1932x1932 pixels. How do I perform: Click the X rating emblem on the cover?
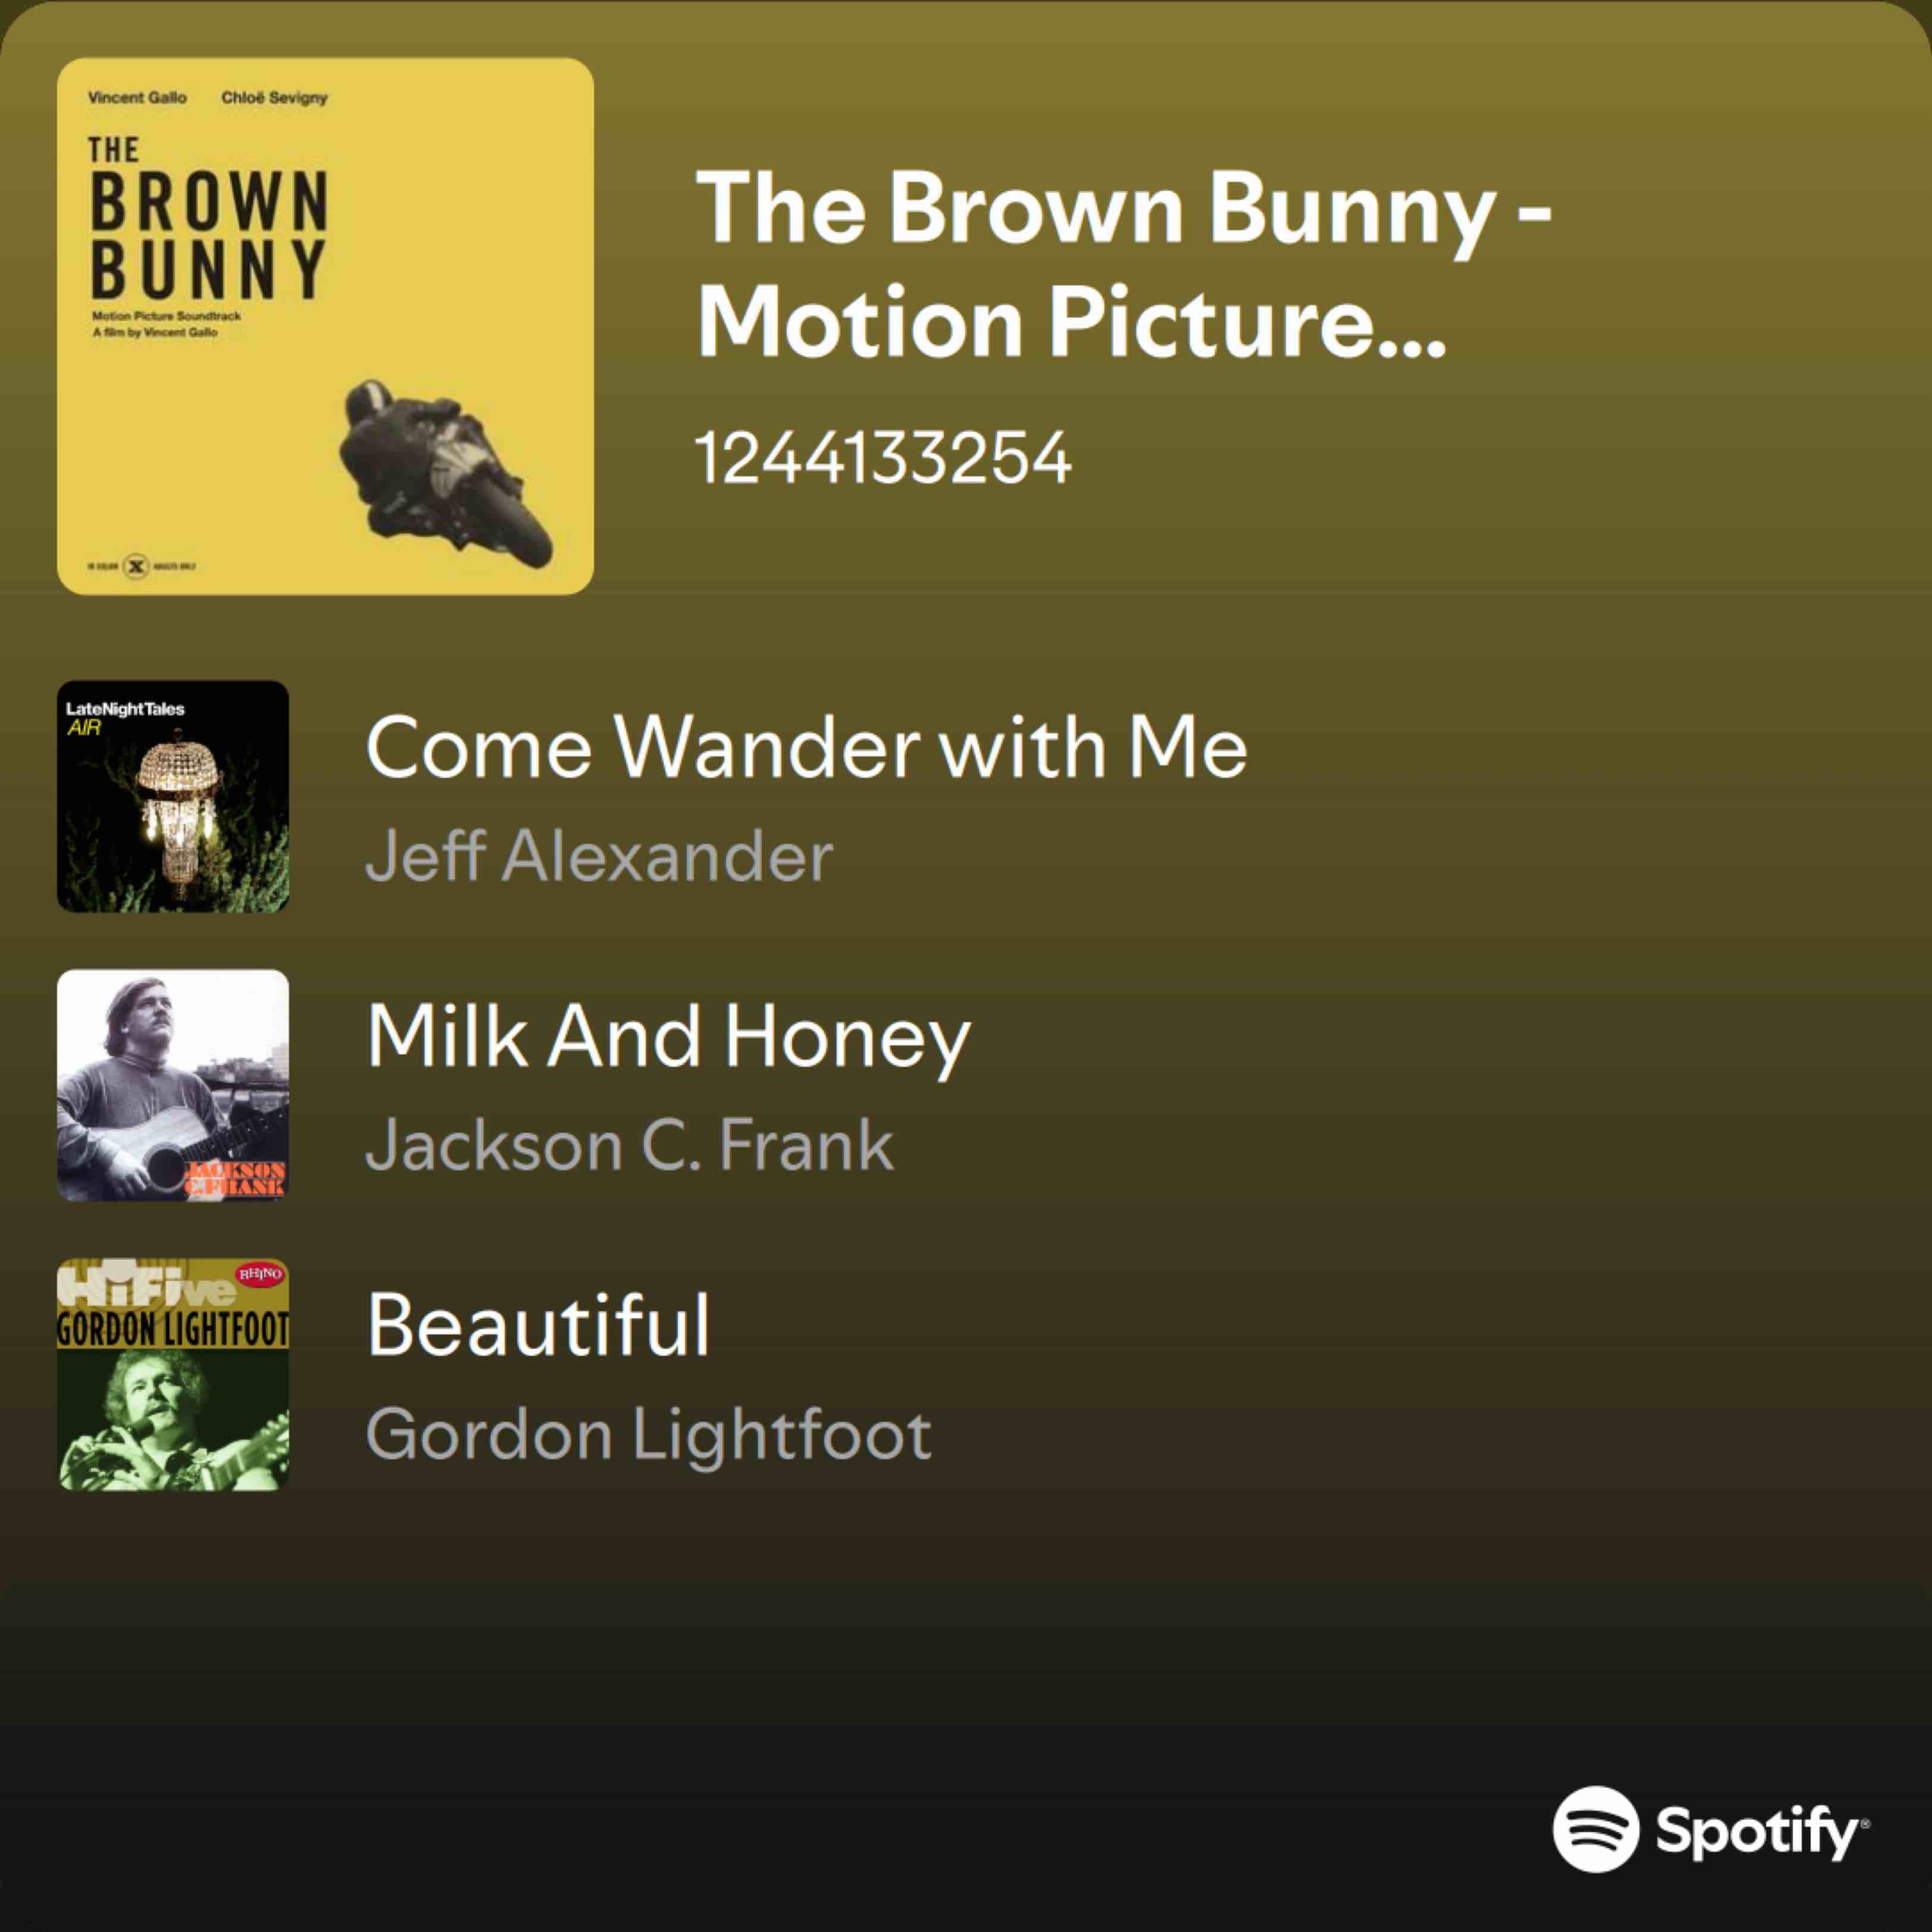[x=136, y=567]
